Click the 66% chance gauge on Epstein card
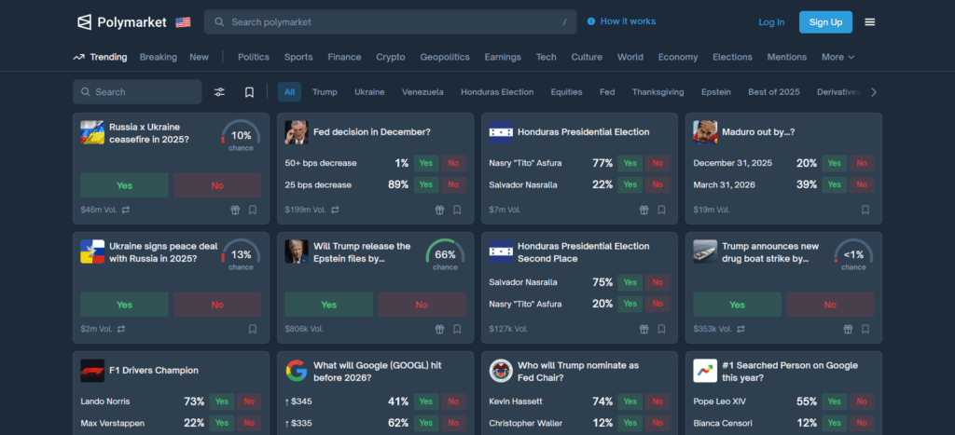955x435 pixels. pyautogui.click(x=445, y=254)
